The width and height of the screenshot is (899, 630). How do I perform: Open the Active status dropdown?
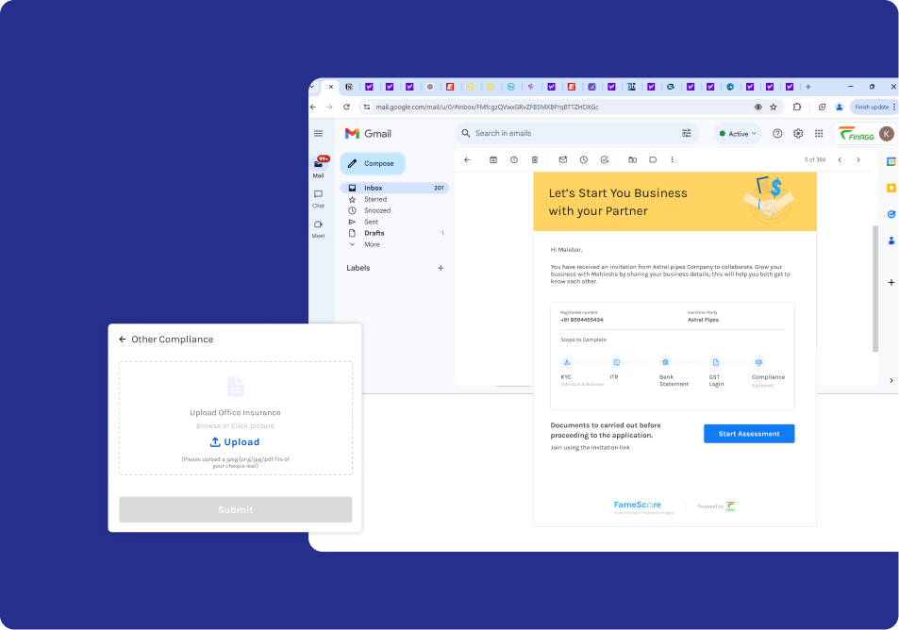[x=738, y=134]
